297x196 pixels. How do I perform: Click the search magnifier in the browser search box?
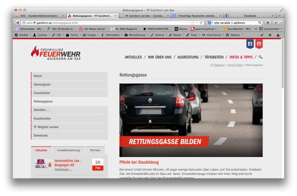click(260, 23)
